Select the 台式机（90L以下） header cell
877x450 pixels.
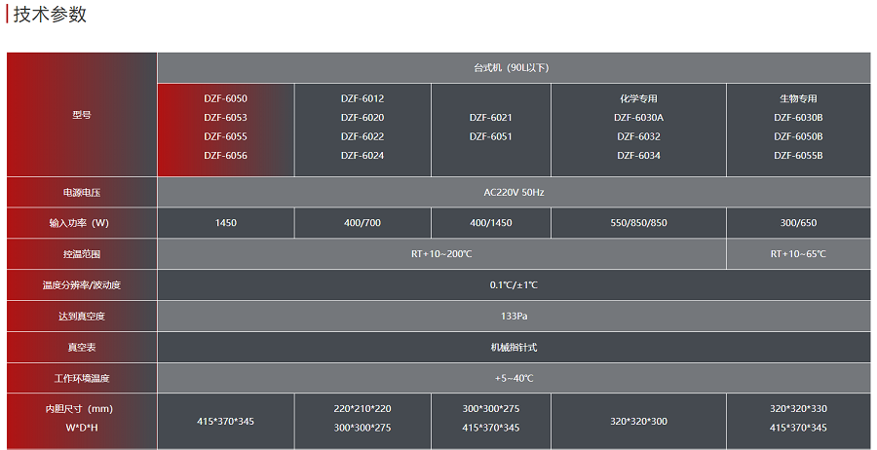pyautogui.click(x=514, y=67)
